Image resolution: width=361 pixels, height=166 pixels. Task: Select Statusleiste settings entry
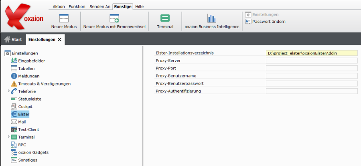30,99
